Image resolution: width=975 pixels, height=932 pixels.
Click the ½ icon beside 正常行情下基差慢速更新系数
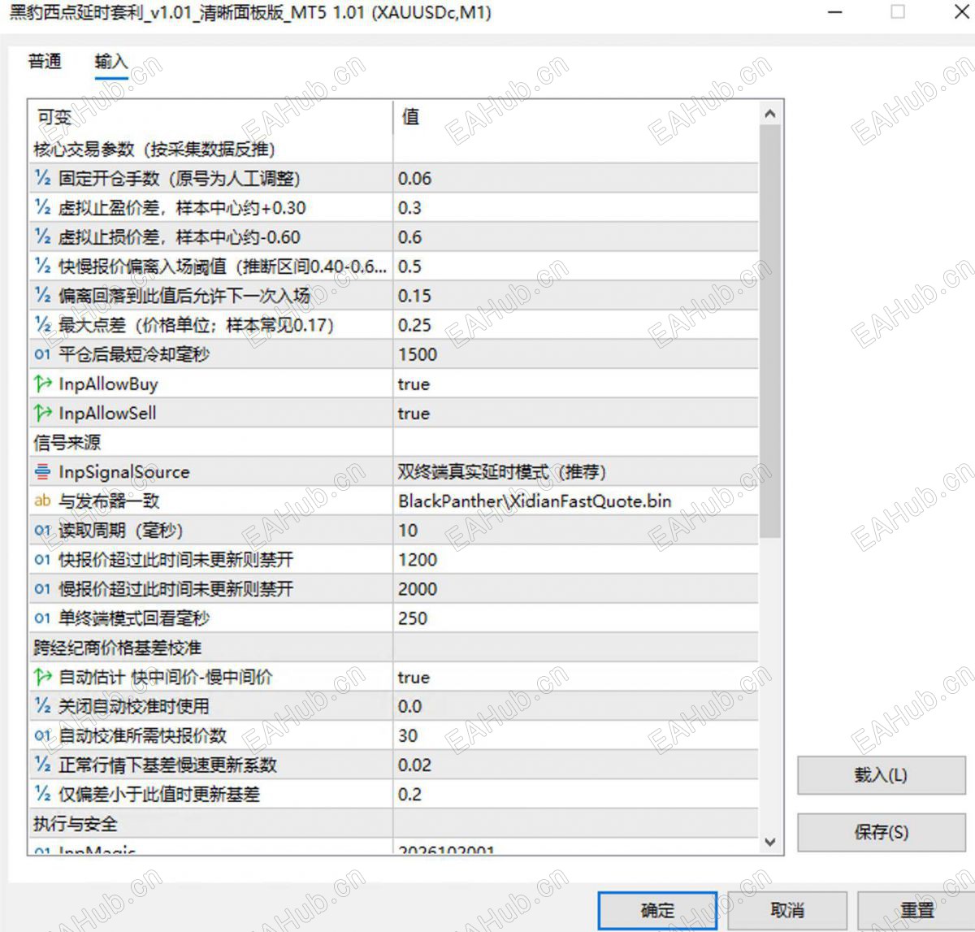42,765
